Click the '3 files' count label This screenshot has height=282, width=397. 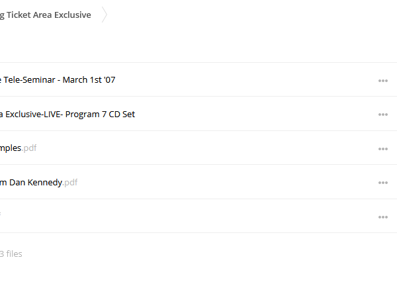pyautogui.click(x=11, y=254)
